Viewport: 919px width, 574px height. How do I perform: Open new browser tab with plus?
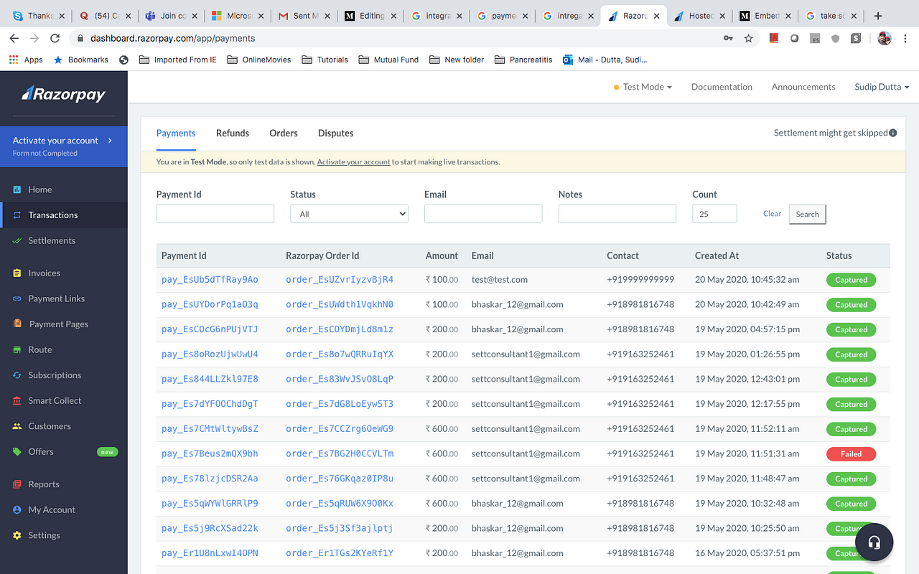click(877, 16)
